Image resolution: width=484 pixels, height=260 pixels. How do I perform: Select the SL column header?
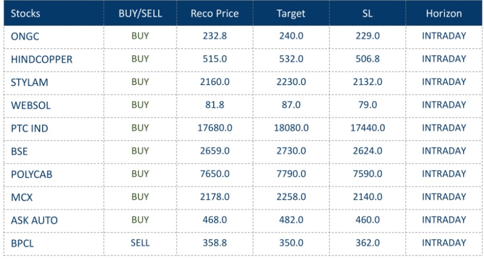[x=367, y=13]
